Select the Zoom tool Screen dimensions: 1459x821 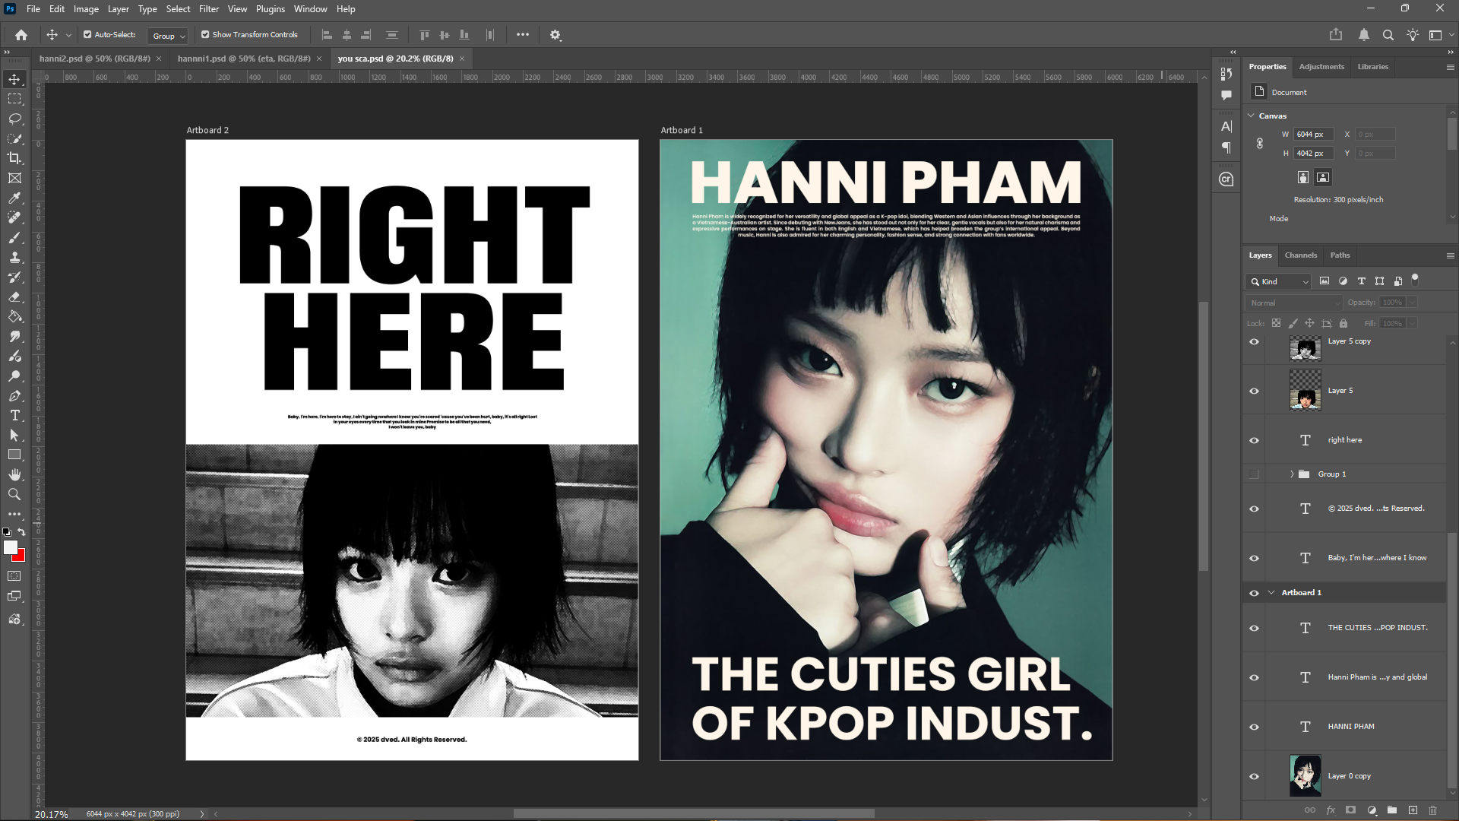point(14,494)
